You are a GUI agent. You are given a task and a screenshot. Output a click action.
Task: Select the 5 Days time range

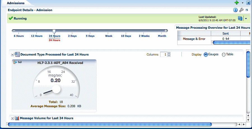tap(90, 36)
